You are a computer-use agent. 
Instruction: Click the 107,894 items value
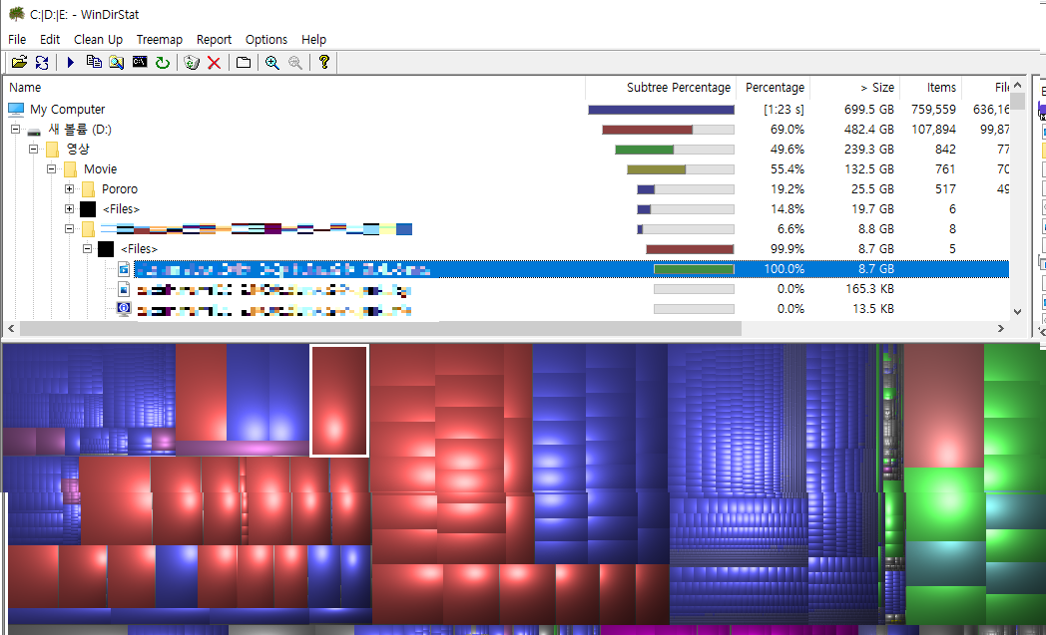[933, 130]
